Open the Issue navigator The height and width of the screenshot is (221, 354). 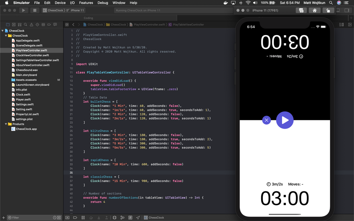click(x=32, y=24)
